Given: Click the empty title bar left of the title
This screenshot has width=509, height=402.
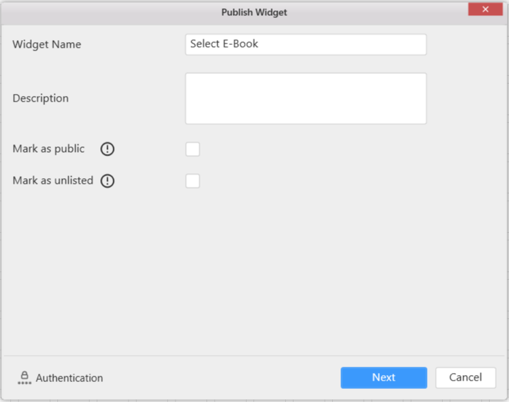Looking at the screenshot, I should pos(104,12).
